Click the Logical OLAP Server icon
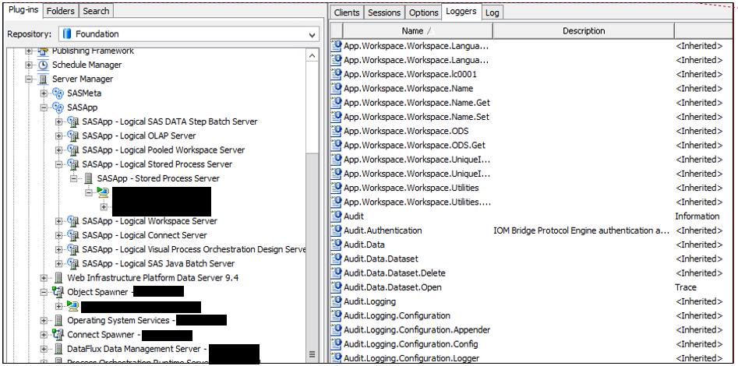Viewport: 738px width, 366px height. (73, 136)
